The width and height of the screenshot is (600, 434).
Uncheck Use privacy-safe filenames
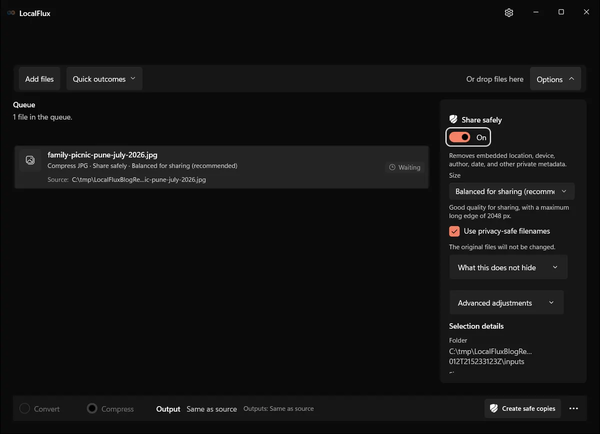pyautogui.click(x=454, y=231)
